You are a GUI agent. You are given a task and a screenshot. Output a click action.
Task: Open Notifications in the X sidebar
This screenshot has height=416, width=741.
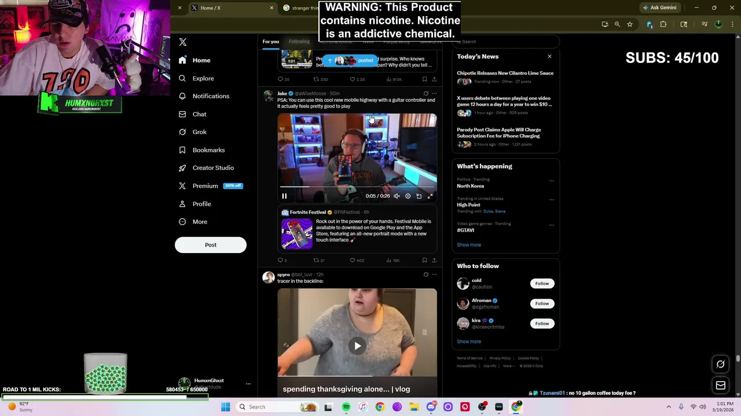click(x=204, y=96)
